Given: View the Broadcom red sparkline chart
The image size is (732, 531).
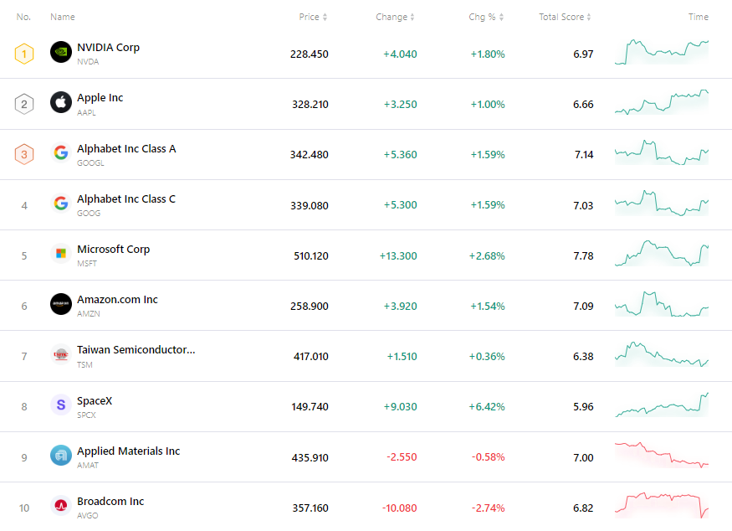Looking at the screenshot, I should (x=662, y=505).
